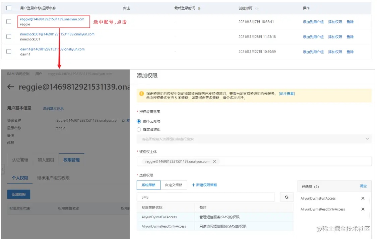The image size is (377, 239).
Task: Select the personal permissions sub-tab
Action: pos(20,178)
